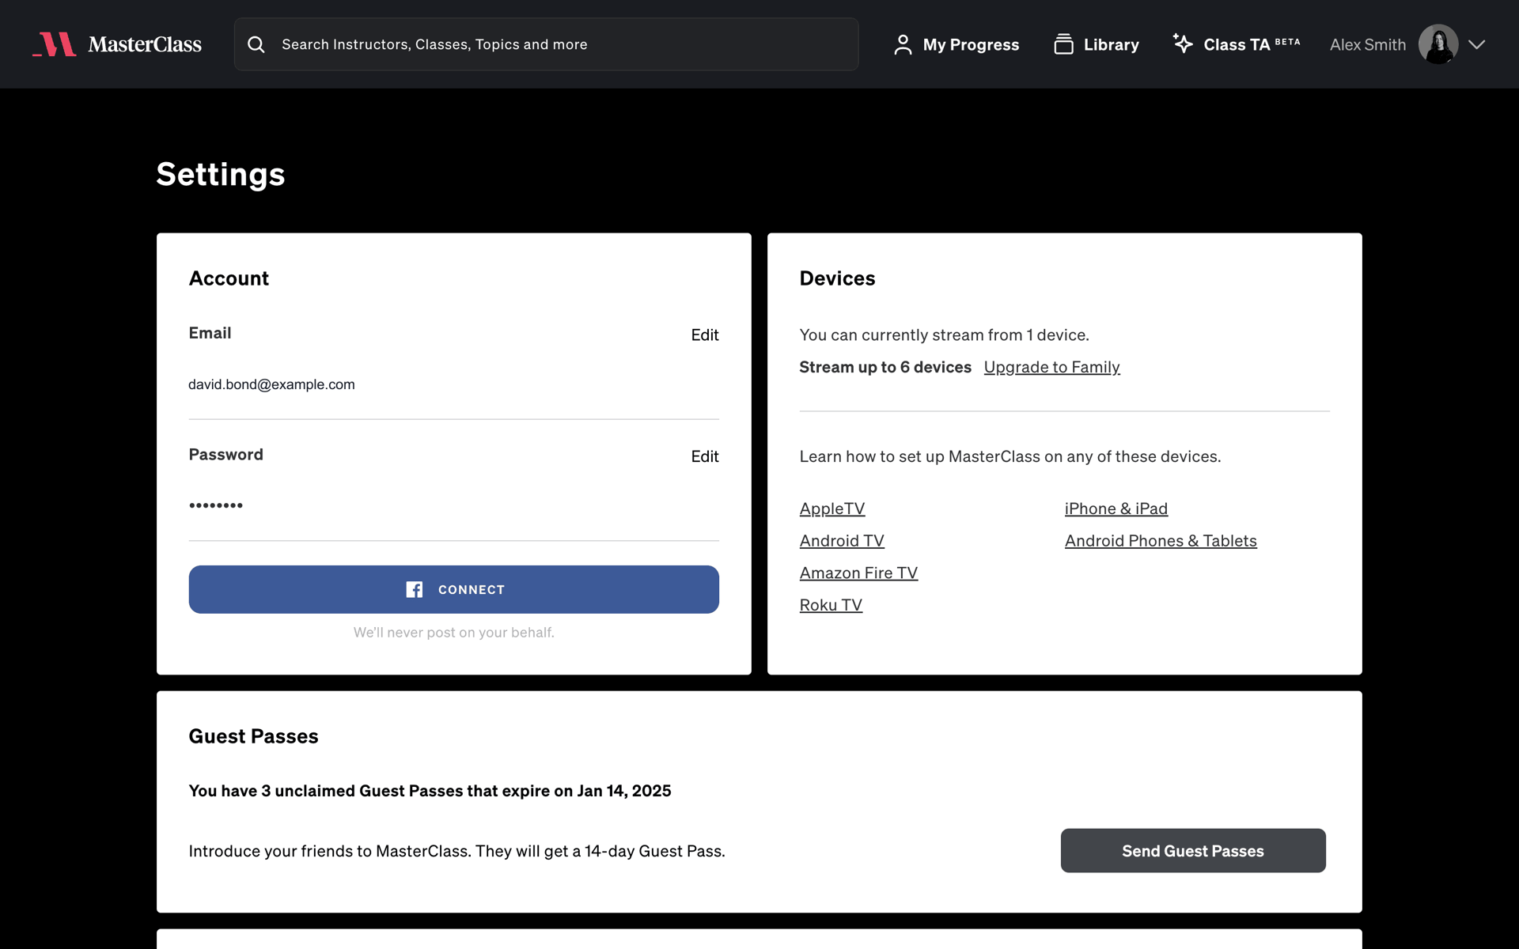Click the Account section heading
The image size is (1519, 949).
(229, 278)
